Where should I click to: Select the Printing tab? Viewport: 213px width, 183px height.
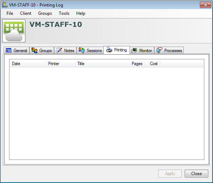pos(117,50)
